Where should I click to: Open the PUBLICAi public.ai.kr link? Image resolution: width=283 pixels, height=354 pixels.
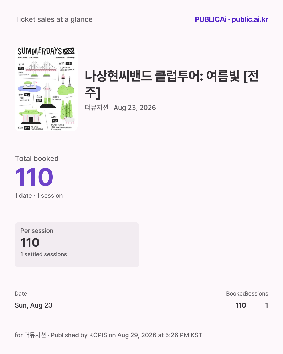231,19
